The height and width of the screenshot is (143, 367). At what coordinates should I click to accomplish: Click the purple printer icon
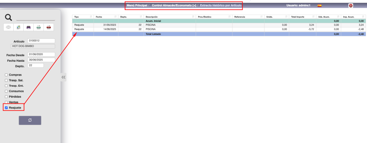click(x=29, y=27)
